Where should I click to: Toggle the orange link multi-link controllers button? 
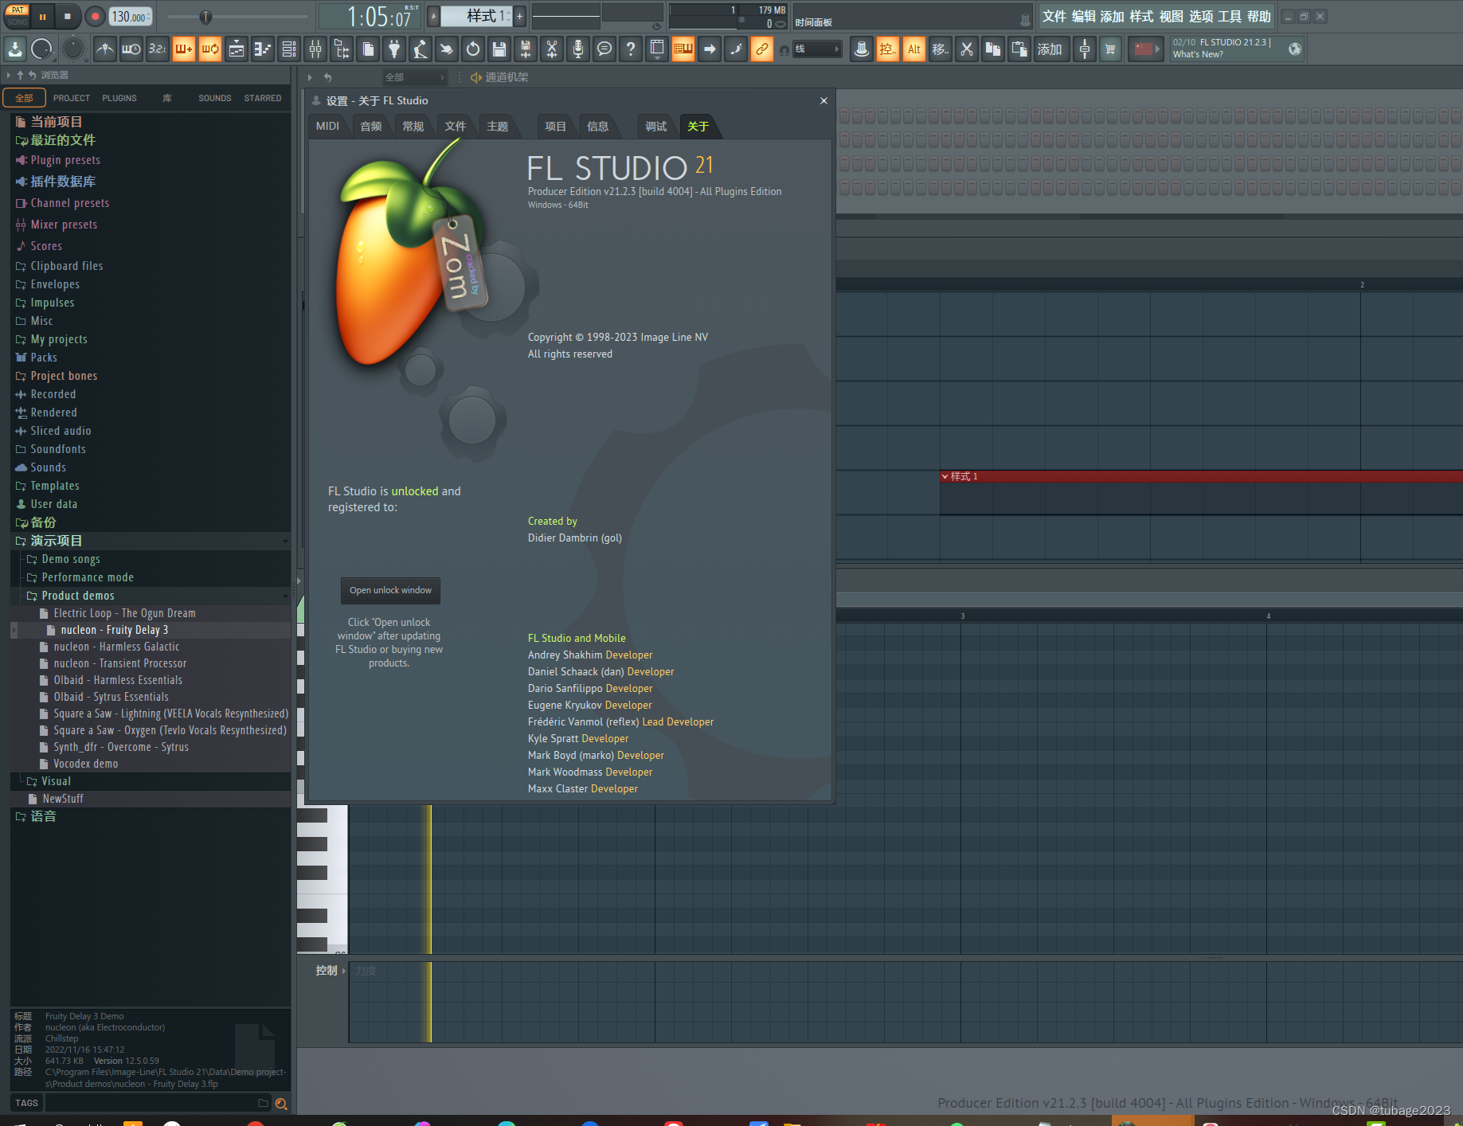(x=762, y=49)
